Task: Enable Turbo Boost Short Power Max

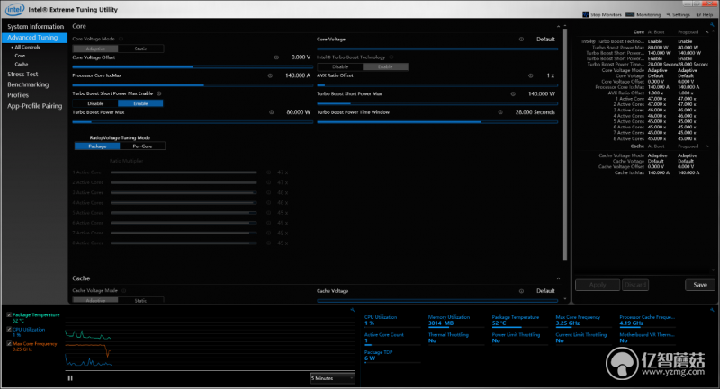Action: pos(140,103)
